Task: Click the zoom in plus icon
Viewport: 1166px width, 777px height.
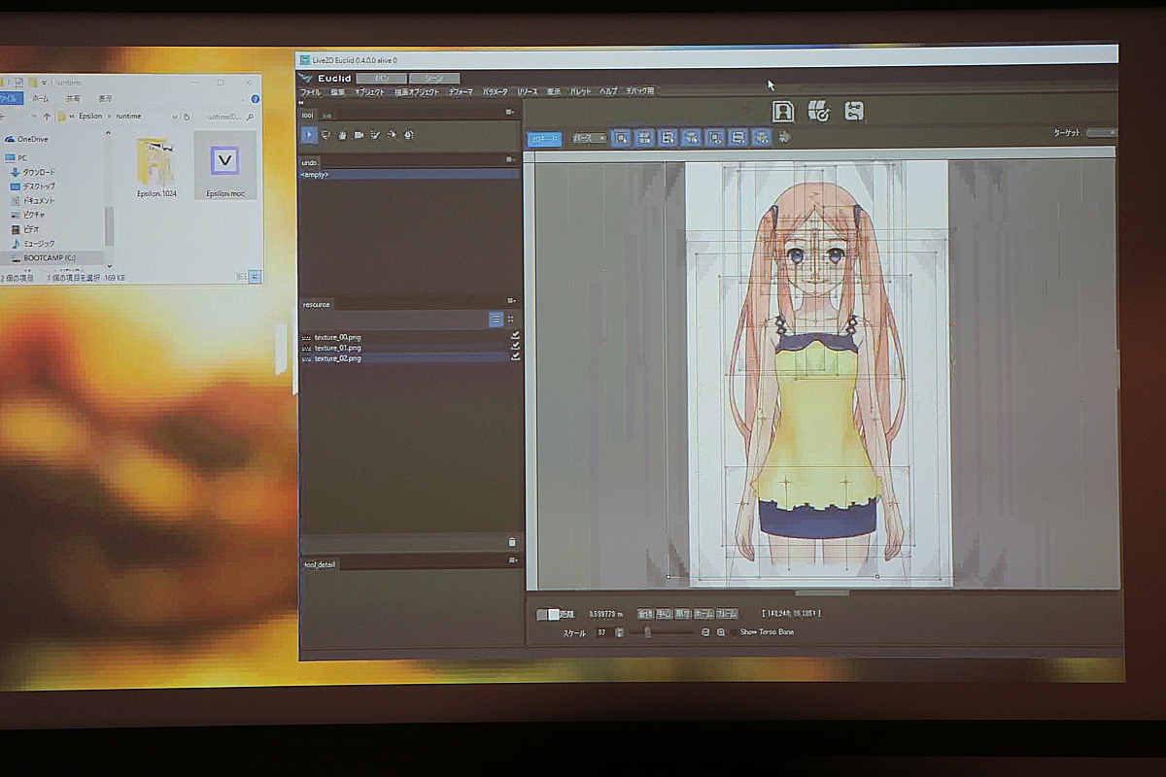Action: coord(721,632)
